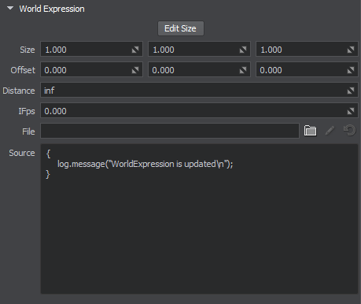
Task: Collapse the World Expression section
Action: (10, 9)
